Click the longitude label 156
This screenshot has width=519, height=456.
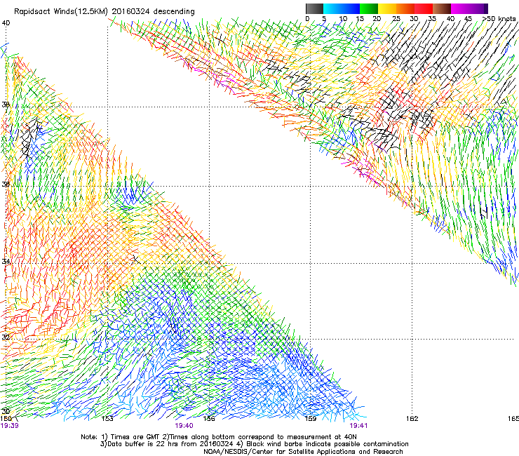click(209, 419)
